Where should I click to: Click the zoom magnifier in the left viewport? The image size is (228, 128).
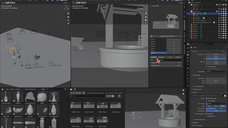coord(68,14)
